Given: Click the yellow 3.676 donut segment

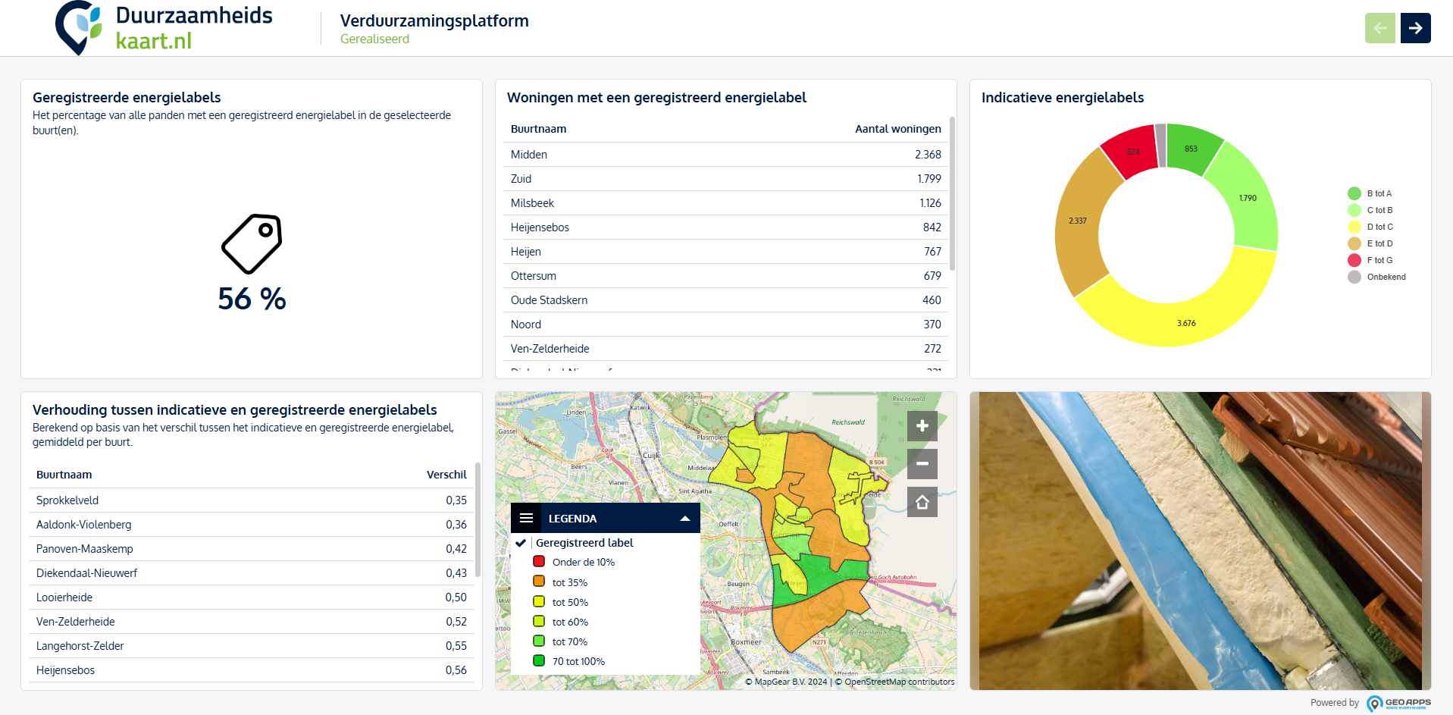Looking at the screenshot, I should coord(1186,323).
